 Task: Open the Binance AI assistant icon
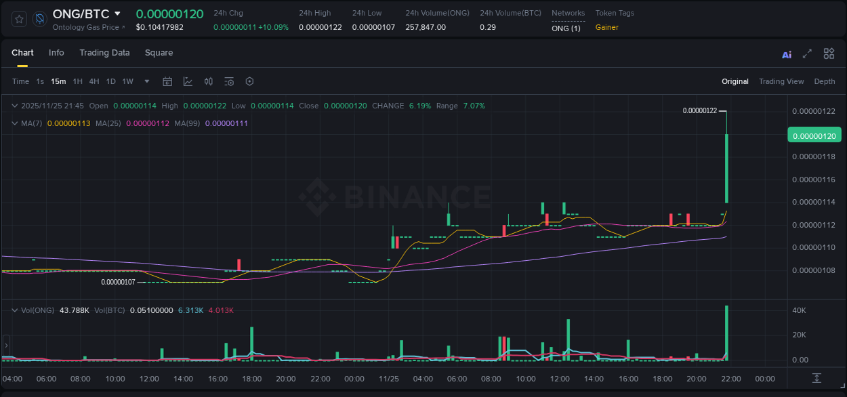click(786, 54)
